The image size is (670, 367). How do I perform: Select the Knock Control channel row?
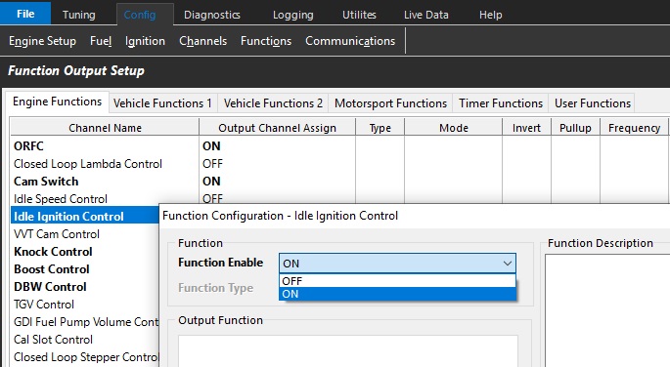pos(84,252)
